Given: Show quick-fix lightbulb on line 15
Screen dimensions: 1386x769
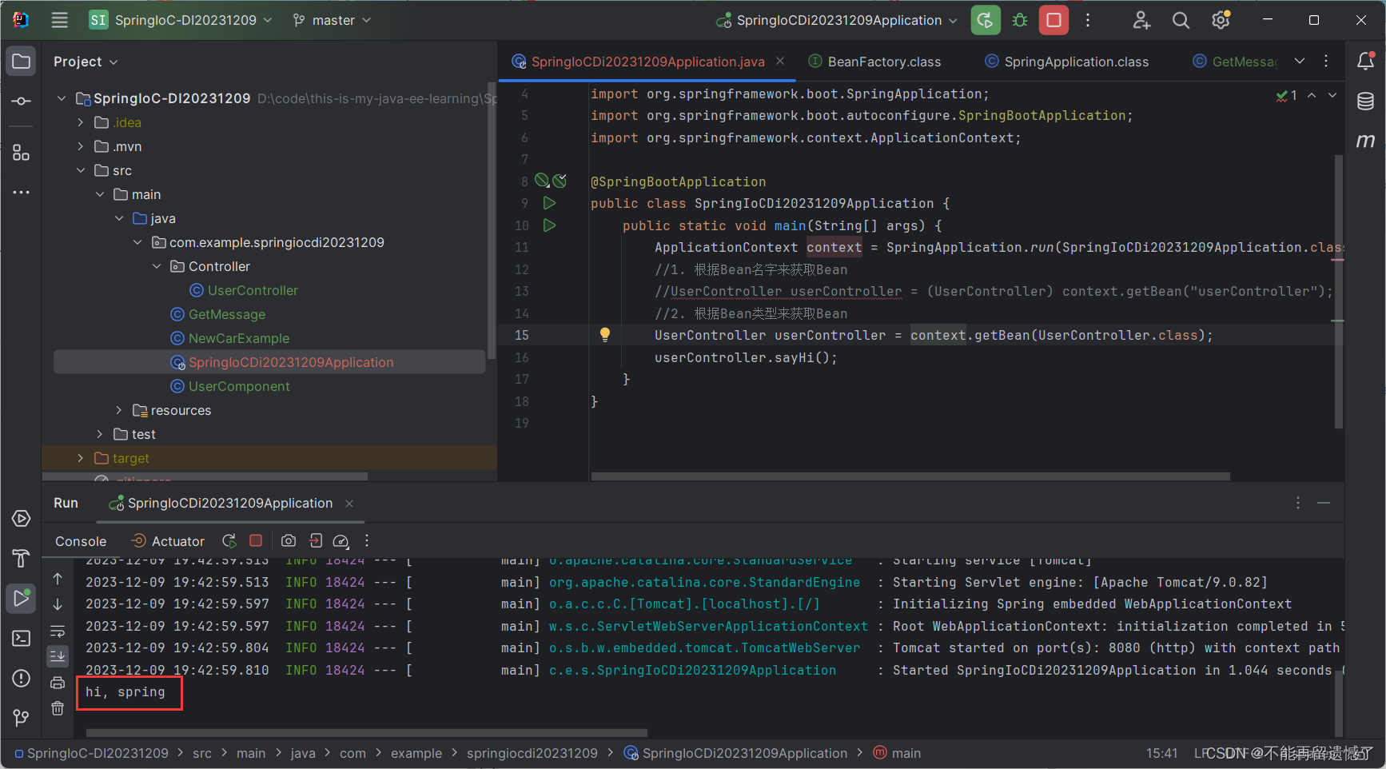Looking at the screenshot, I should [605, 335].
